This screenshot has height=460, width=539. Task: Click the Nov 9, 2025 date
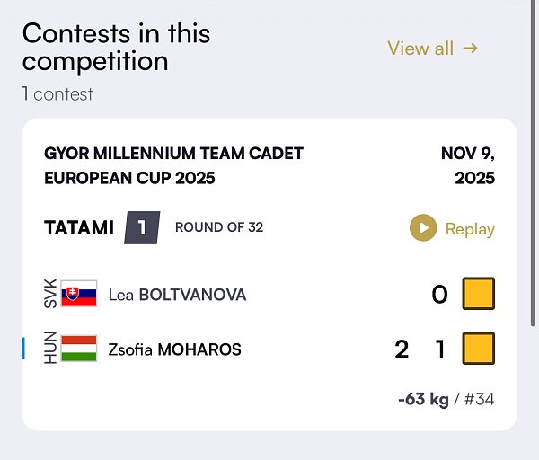click(467, 165)
